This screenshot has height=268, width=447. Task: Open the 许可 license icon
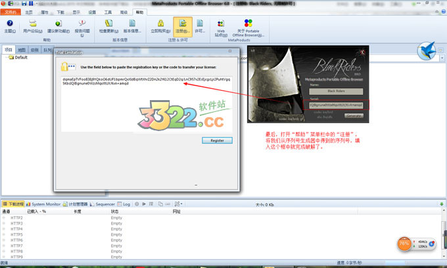(200, 23)
